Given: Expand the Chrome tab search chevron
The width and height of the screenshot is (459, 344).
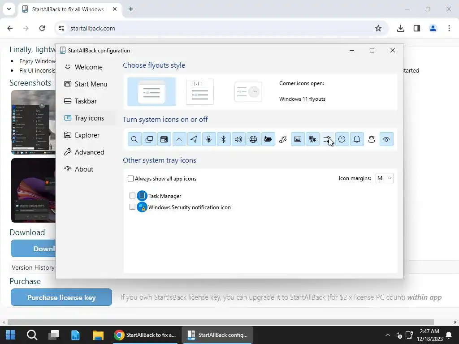Looking at the screenshot, I should 9,9.
